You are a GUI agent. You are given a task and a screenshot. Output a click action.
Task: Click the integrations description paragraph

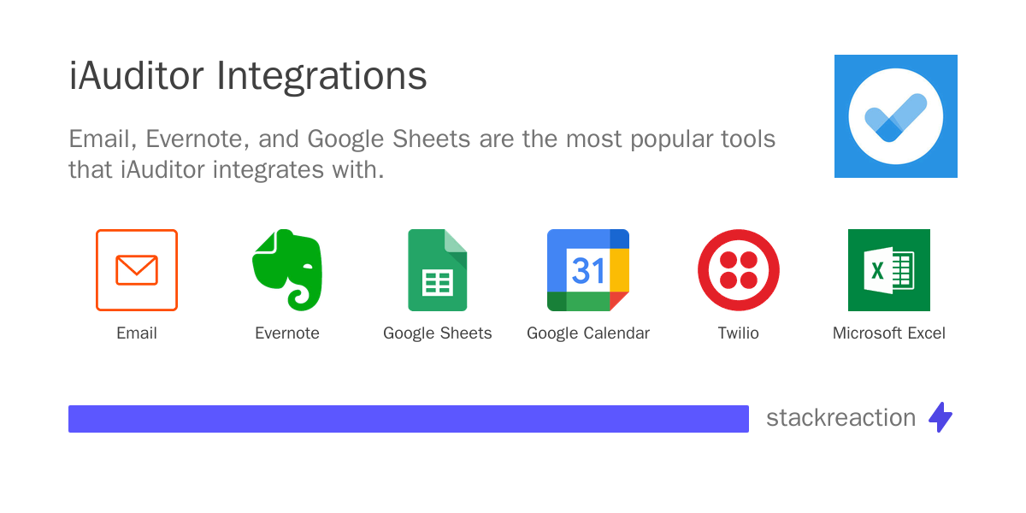point(422,154)
